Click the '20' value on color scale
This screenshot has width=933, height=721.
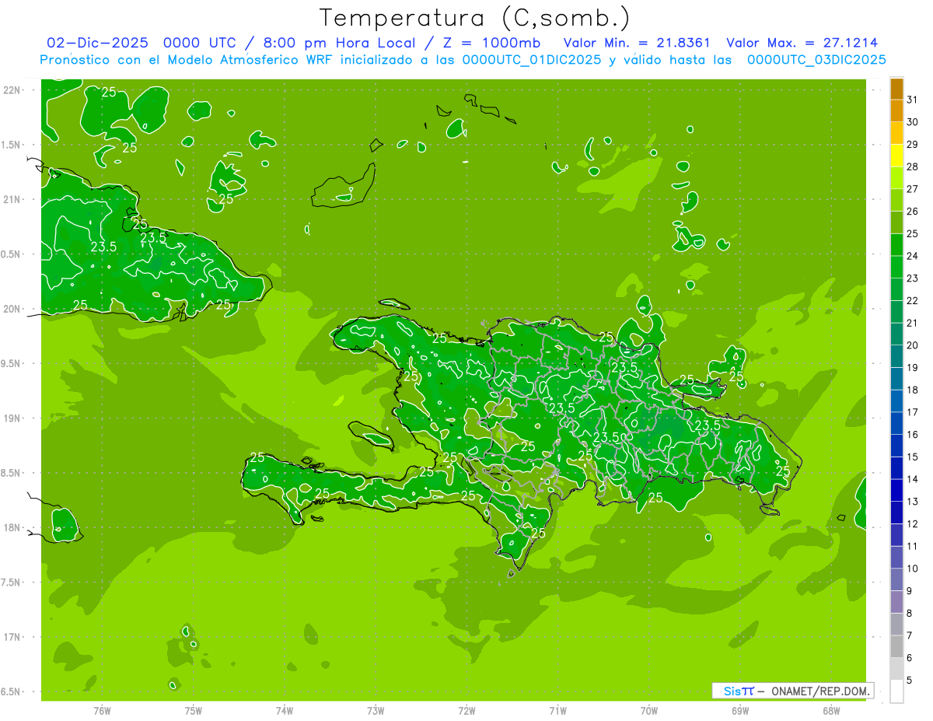(912, 345)
